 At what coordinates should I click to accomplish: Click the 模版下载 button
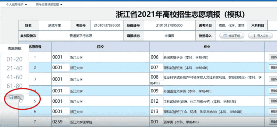[x=232, y=36]
